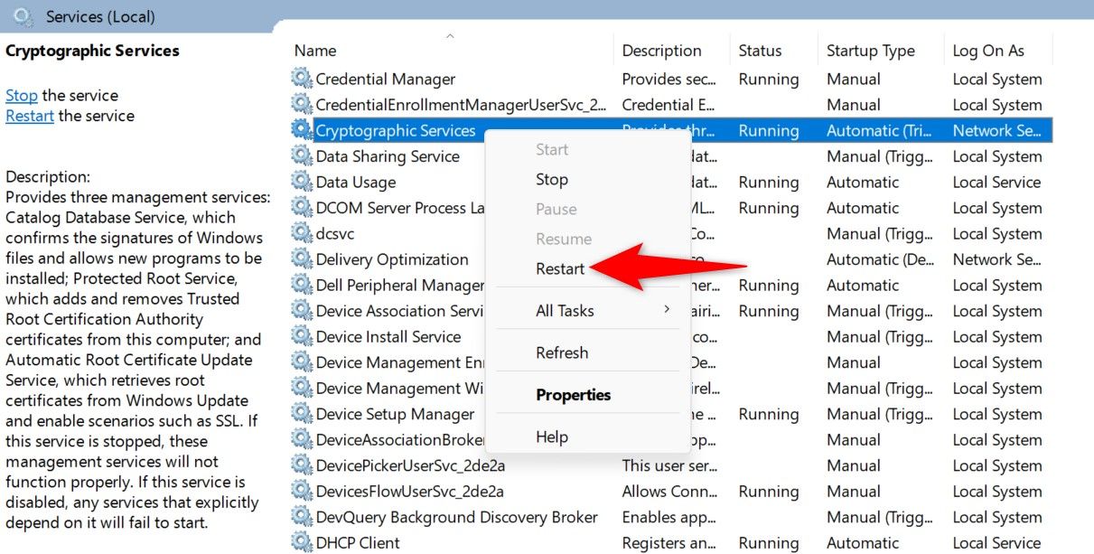Click the Data Sharing Service gear icon

point(302,156)
